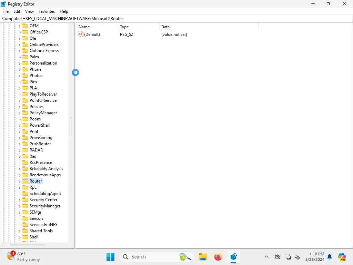This screenshot has height=265, width=353.
Task: Show hidden system tray icons
Action: tap(266, 257)
